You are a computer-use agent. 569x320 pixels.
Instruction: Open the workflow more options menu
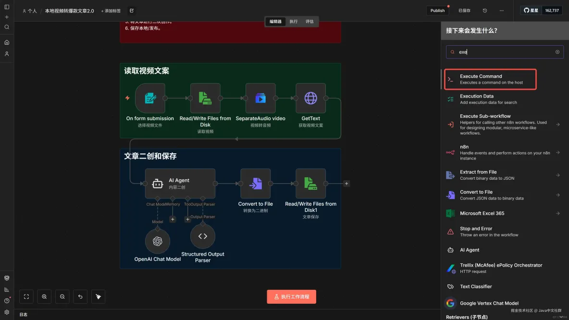(x=501, y=10)
